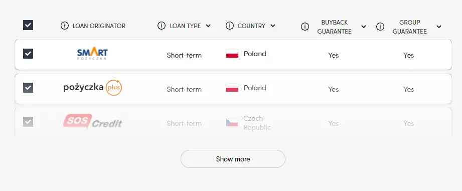
Task: Select the Loan Originator column header
Action: [x=99, y=26]
